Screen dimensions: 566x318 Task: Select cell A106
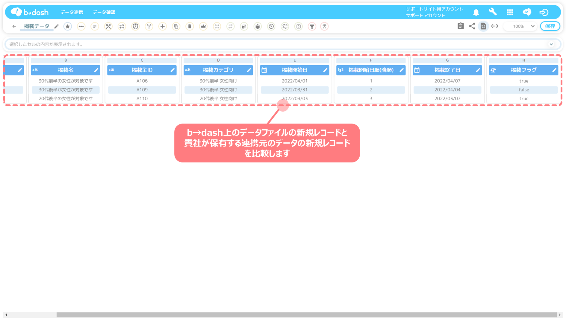pos(142,81)
